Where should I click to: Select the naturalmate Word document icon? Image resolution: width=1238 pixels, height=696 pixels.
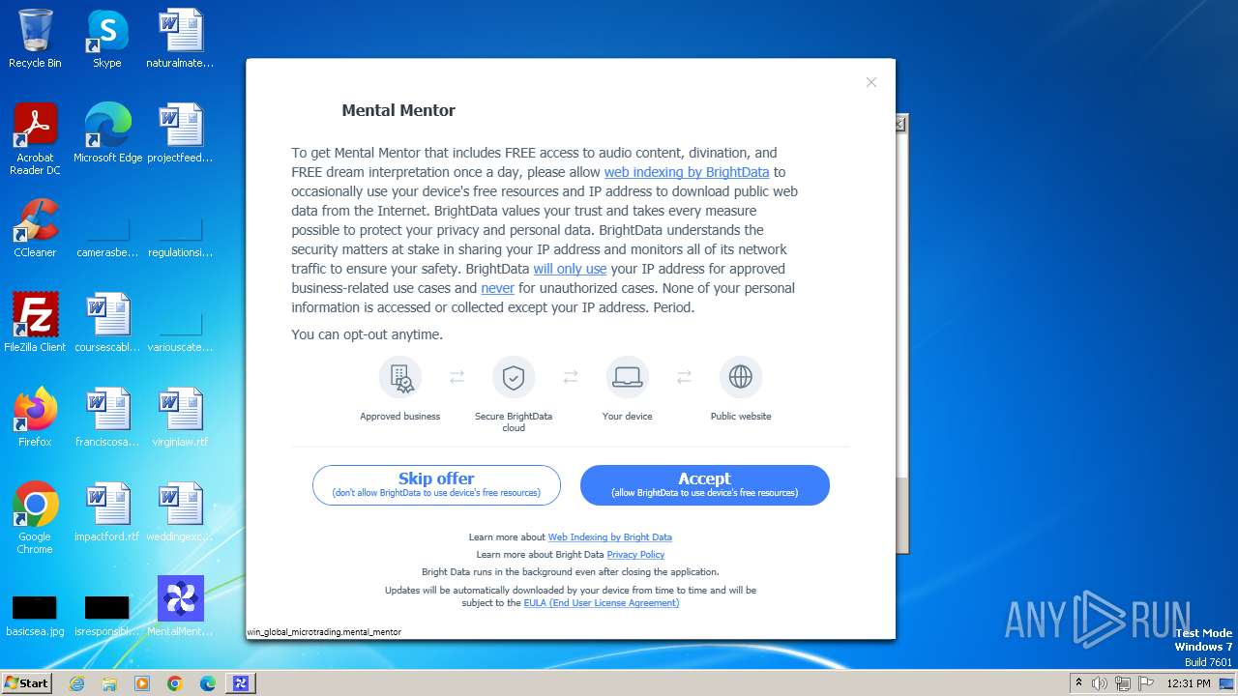(x=180, y=40)
